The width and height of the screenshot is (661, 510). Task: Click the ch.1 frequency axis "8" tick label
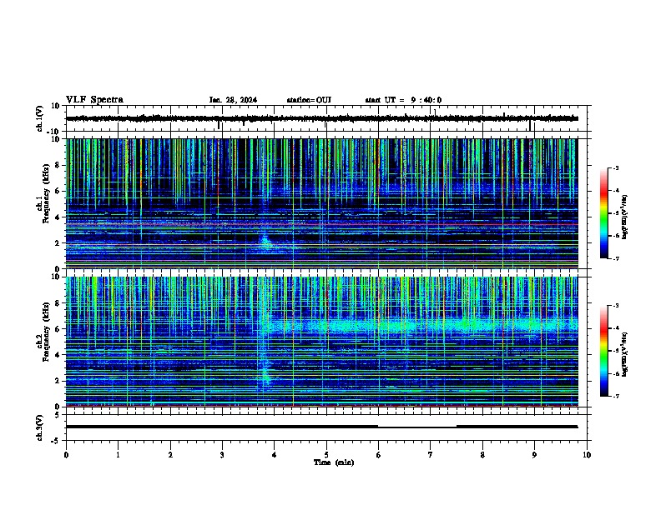(x=58, y=165)
